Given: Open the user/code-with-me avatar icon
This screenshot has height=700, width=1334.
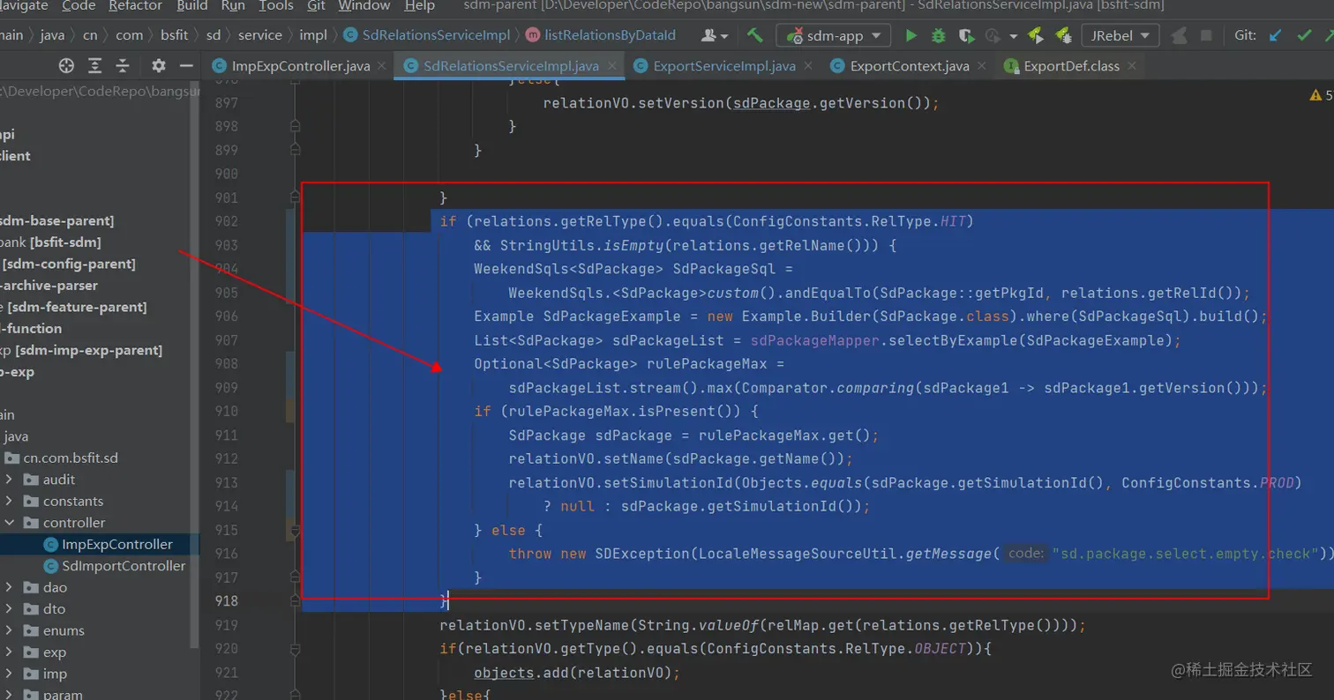Looking at the screenshot, I should [714, 35].
